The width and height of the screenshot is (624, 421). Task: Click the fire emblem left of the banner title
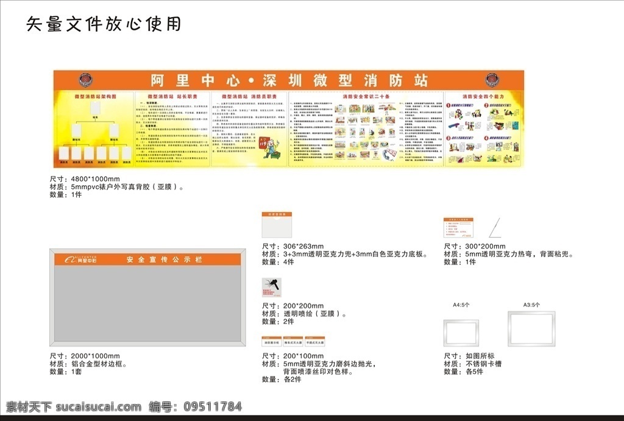[85, 80]
